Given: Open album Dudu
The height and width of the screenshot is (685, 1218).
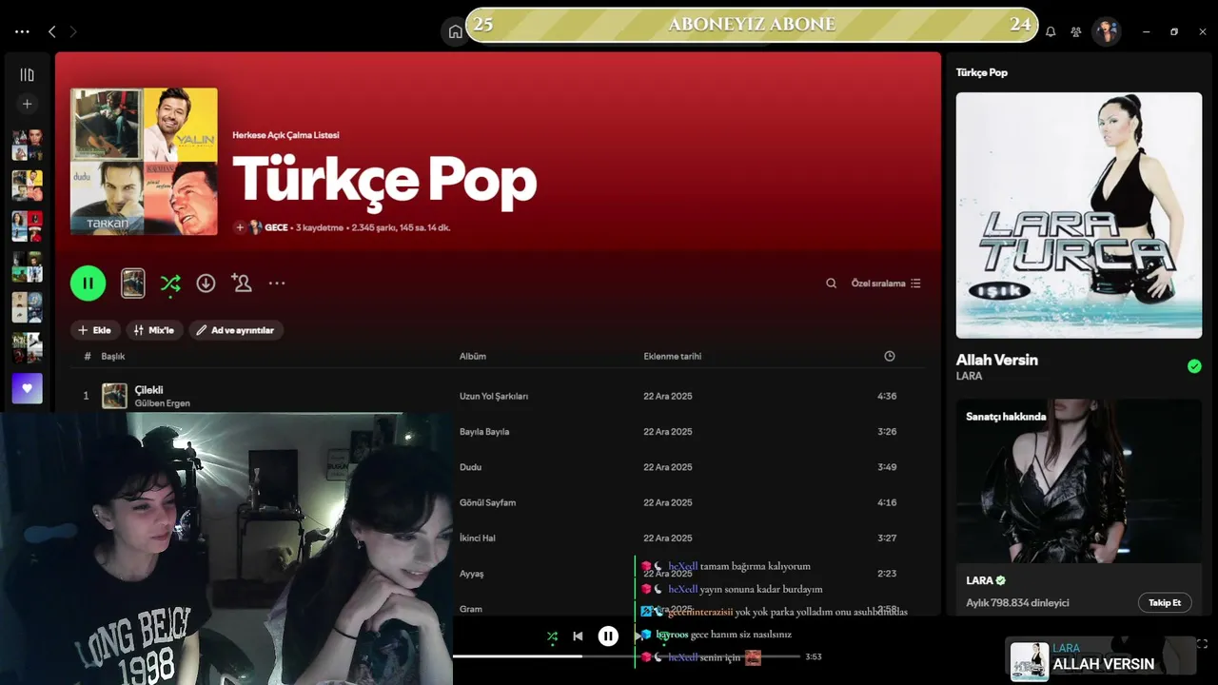Looking at the screenshot, I should (x=470, y=467).
